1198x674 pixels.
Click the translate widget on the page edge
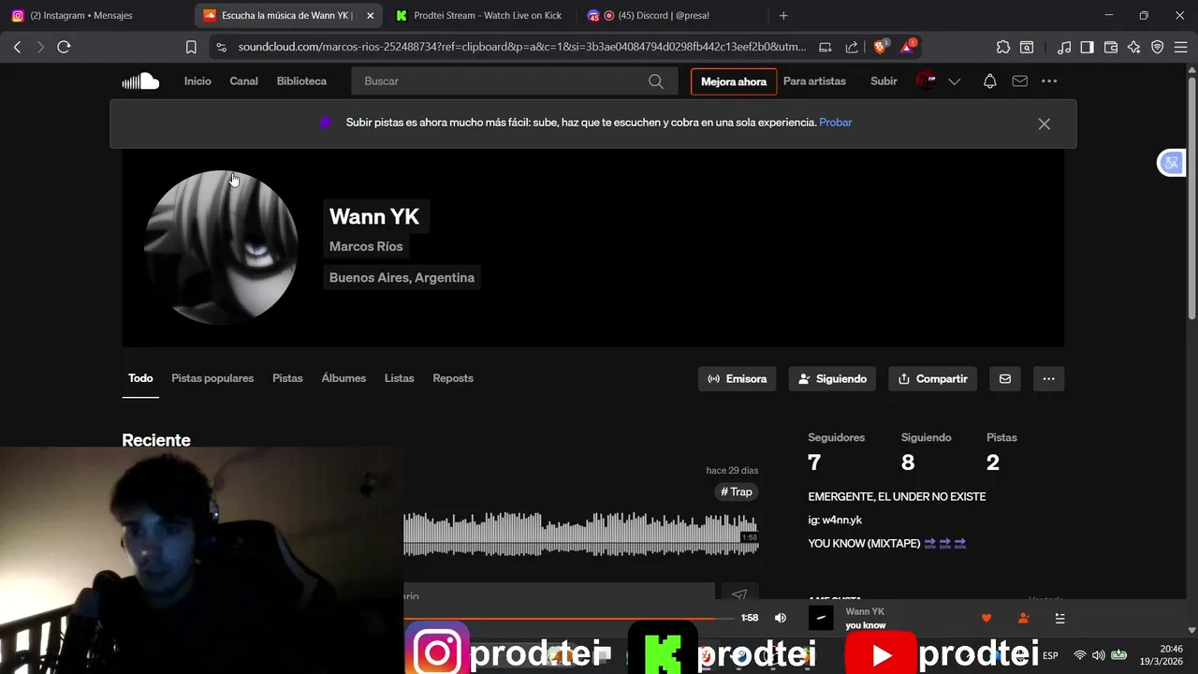[x=1171, y=163]
